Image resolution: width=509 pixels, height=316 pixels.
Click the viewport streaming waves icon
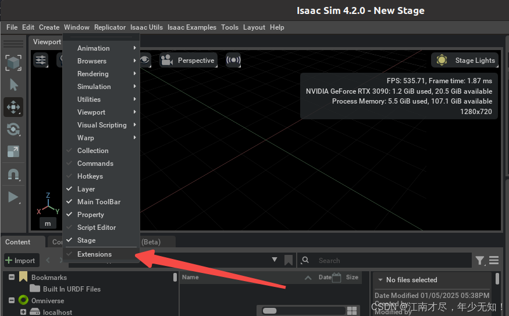(233, 60)
